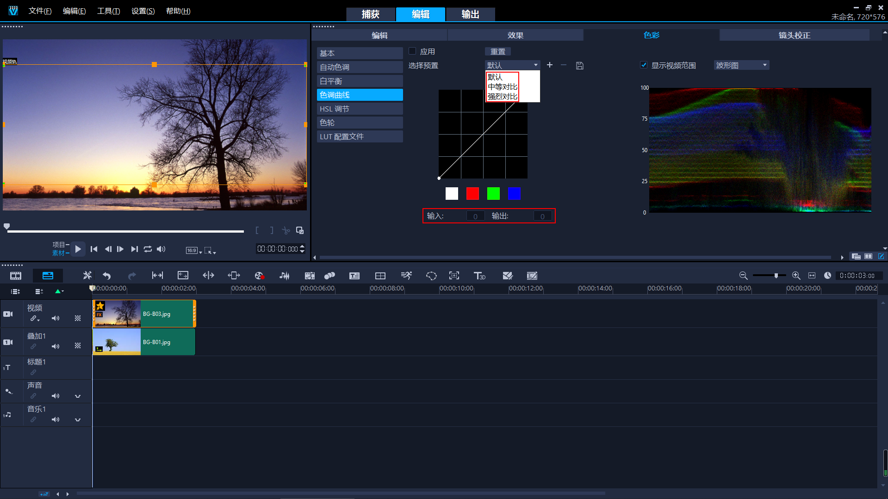
Task: Click the last timeline toolbar icon
Action: tap(532, 276)
